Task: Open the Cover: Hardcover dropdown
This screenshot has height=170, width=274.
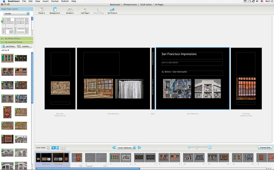Action: [126, 148]
